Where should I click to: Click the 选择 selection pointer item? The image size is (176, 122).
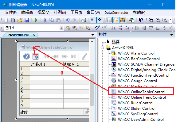pyautogui.click(x=113, y=42)
